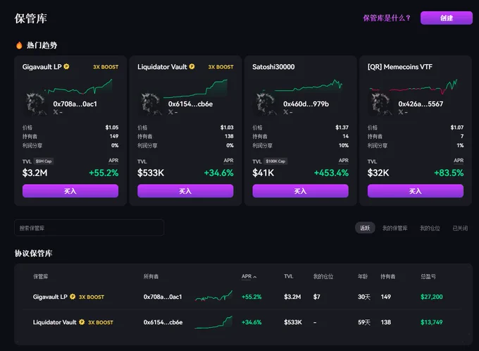Click $3.2M TVL on Gigavault card
The height and width of the screenshot is (351, 479).
pos(35,173)
